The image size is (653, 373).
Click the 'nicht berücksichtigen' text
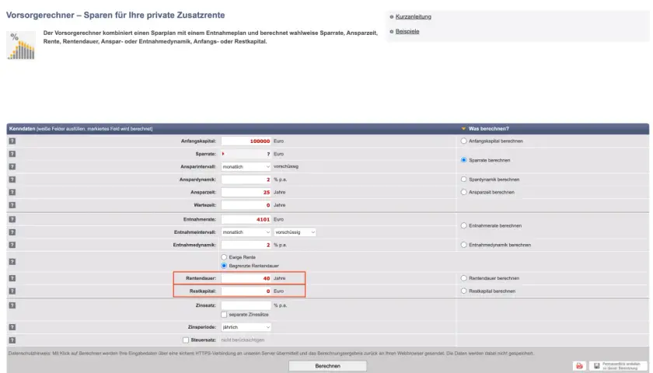tap(243, 340)
